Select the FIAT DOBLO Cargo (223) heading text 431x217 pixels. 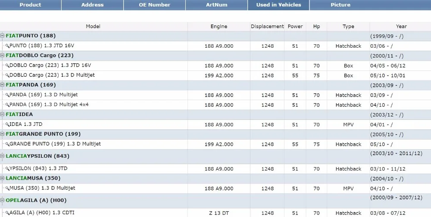(40, 55)
